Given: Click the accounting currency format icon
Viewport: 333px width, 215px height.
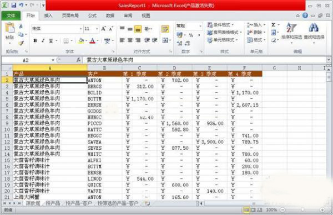Looking at the screenshot, I should (x=180, y=35).
